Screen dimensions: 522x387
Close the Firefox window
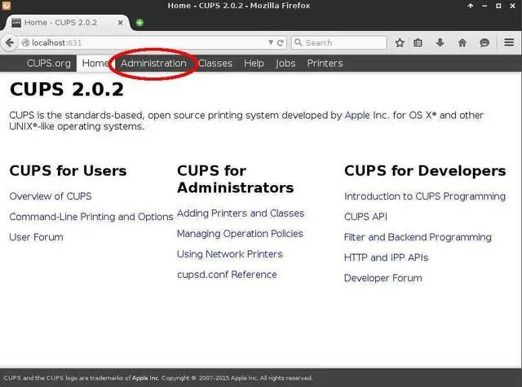pyautogui.click(x=513, y=6)
